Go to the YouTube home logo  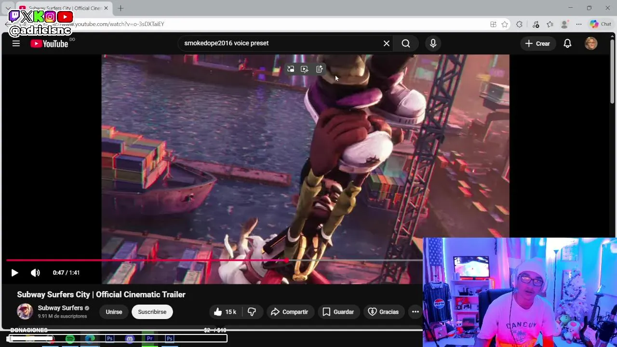[x=49, y=43]
